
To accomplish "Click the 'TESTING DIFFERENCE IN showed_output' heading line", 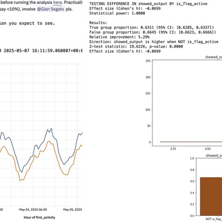I will tap(148, 4).
